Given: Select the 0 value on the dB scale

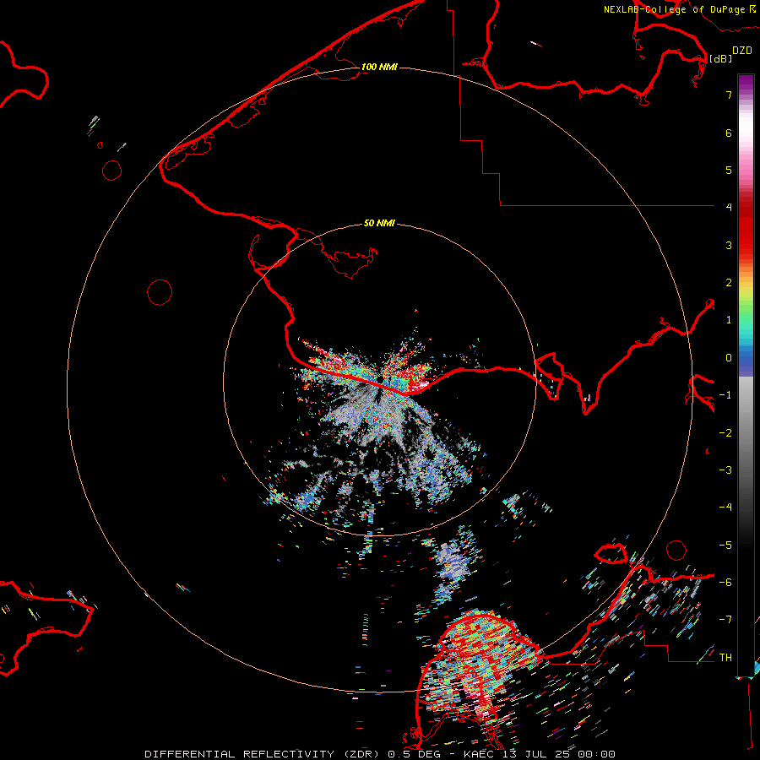Looking at the screenshot, I should coord(729,358).
